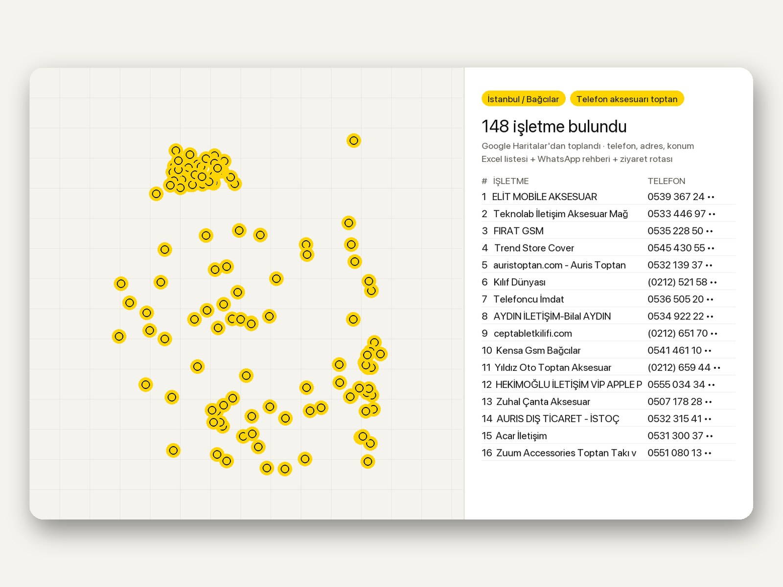Click the İŞLETME column header
Screen dimensions: 783x587
point(510,181)
